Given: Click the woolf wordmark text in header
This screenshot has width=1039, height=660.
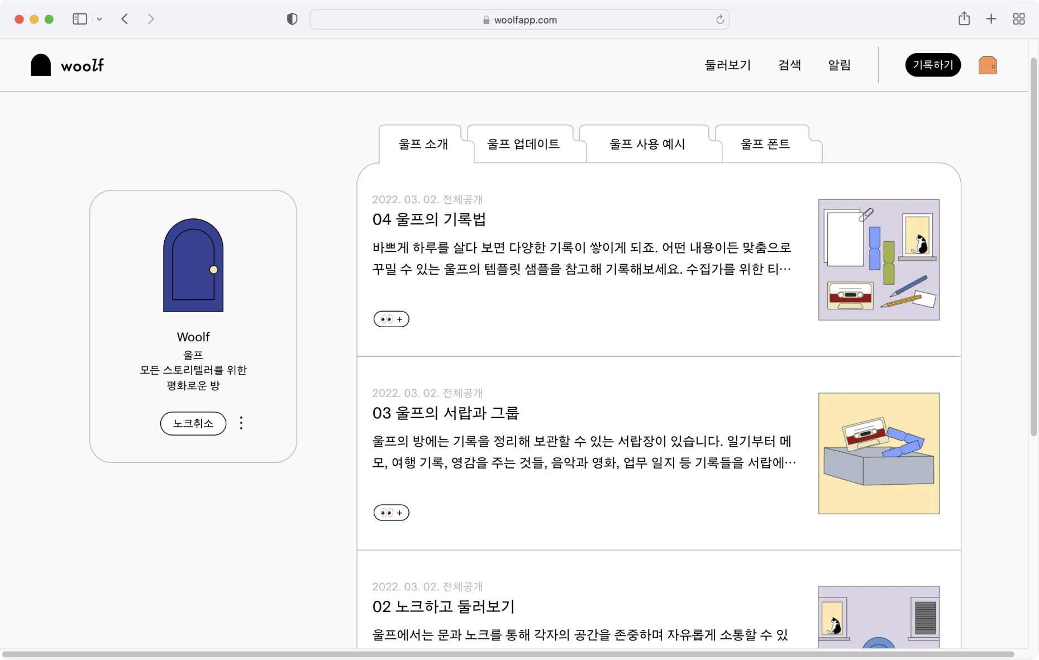Looking at the screenshot, I should coord(82,66).
